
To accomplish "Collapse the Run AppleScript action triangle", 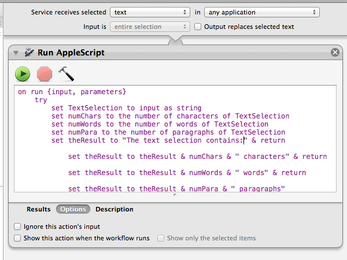I will coord(16,53).
